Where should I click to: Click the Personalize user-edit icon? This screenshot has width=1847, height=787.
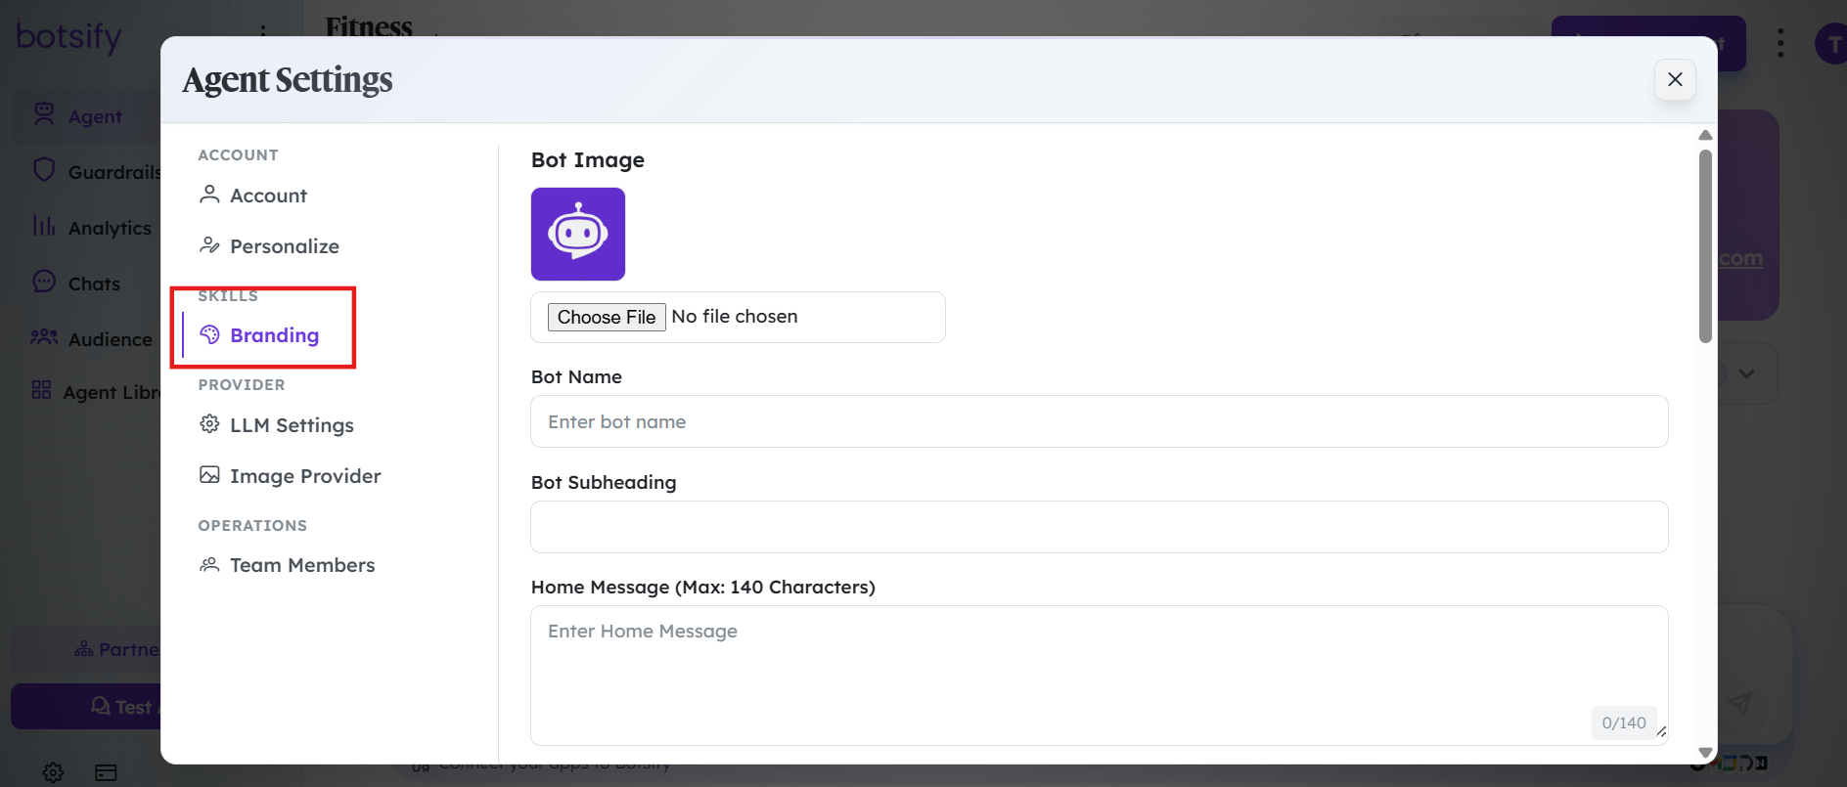209,245
